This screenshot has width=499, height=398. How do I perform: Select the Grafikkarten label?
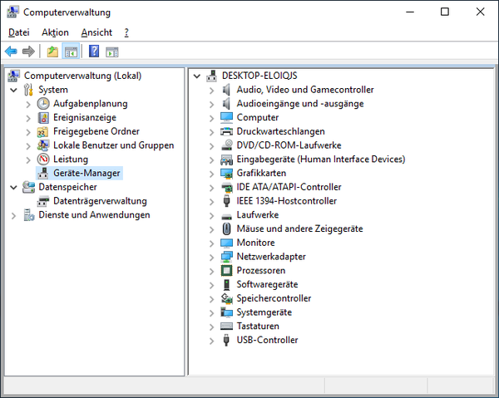pyautogui.click(x=261, y=174)
